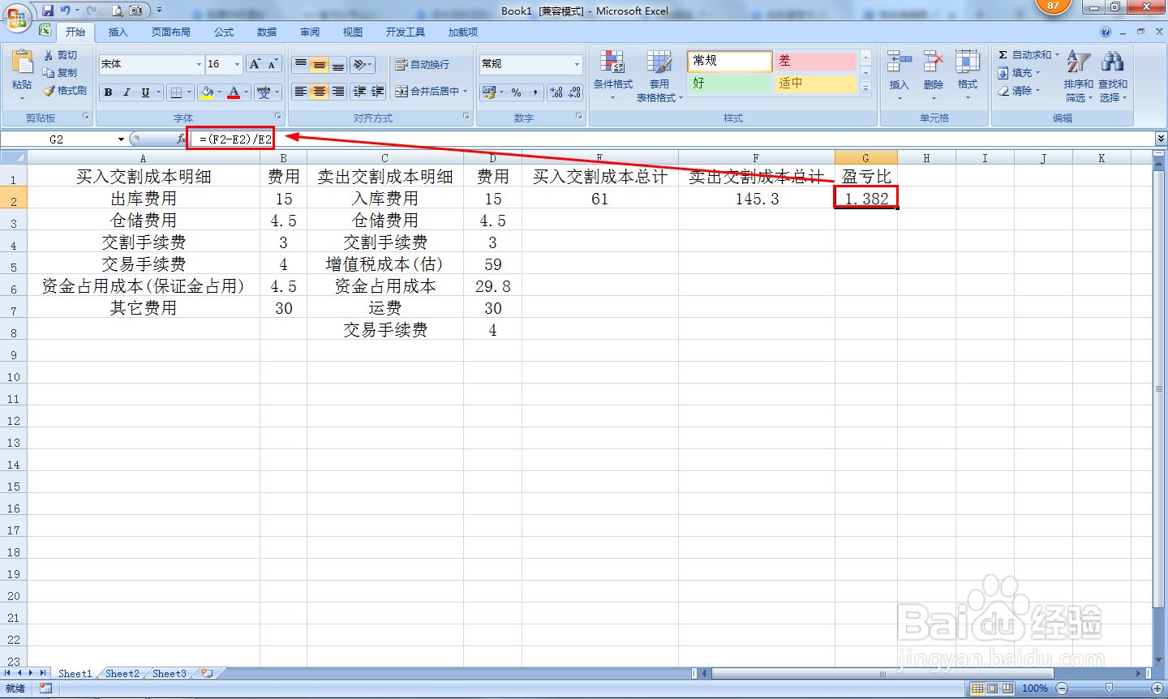The height and width of the screenshot is (699, 1168).
Task: Apply red font color
Action: coord(234,92)
